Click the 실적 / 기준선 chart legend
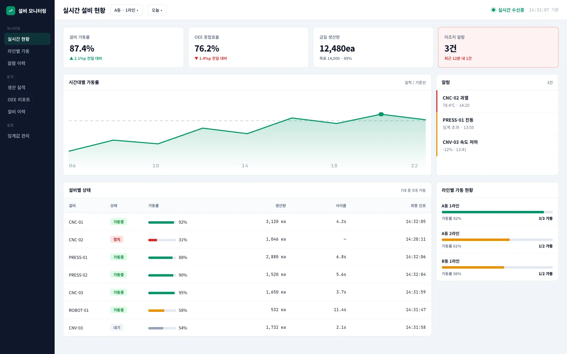 (x=415, y=83)
